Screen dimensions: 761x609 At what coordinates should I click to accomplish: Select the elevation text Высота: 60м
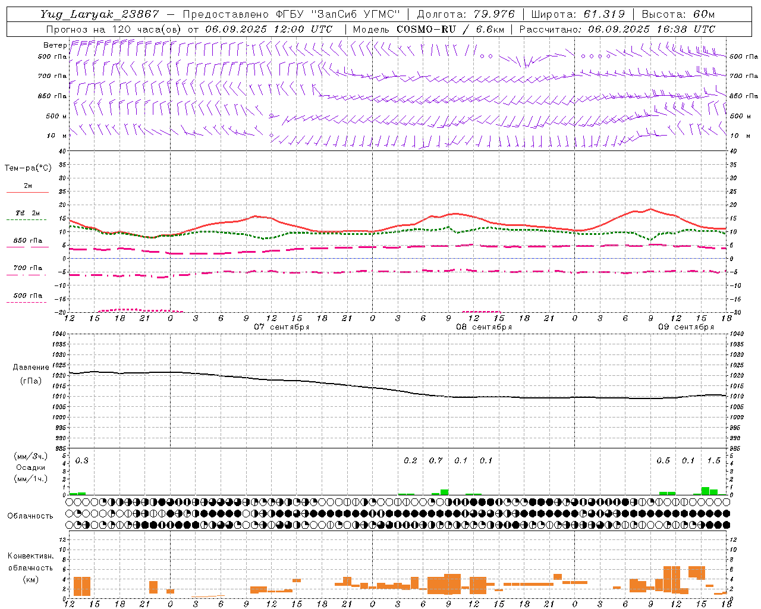[x=678, y=14]
